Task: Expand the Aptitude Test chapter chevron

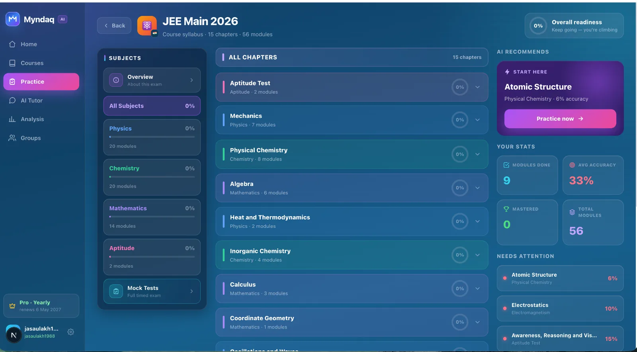Action: [477, 87]
